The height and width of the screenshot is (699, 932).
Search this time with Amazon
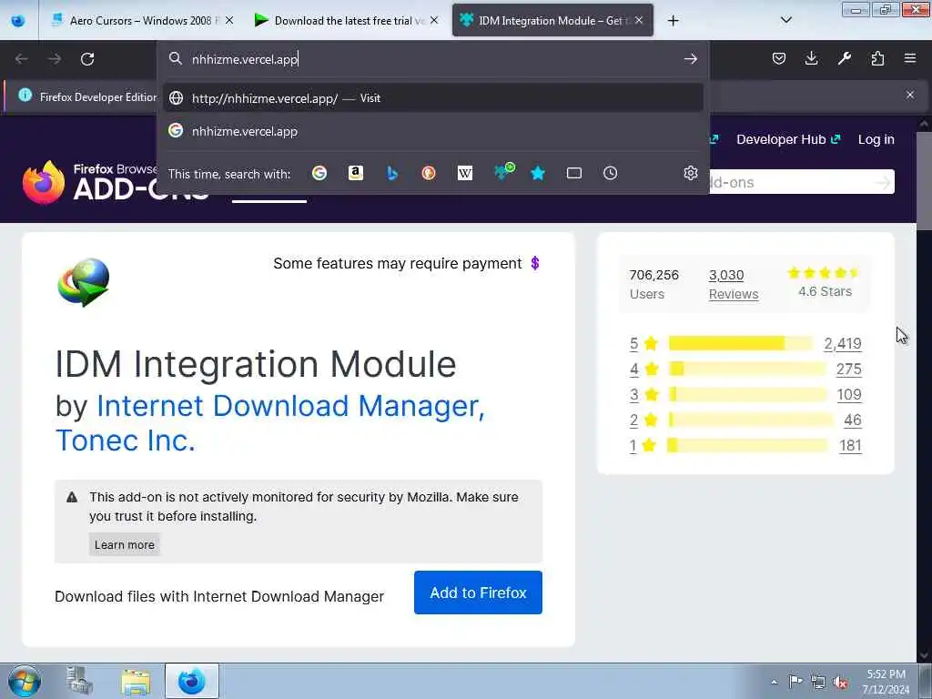pyautogui.click(x=356, y=173)
